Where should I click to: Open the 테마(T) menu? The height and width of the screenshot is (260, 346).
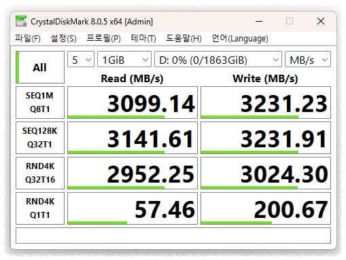[143, 38]
